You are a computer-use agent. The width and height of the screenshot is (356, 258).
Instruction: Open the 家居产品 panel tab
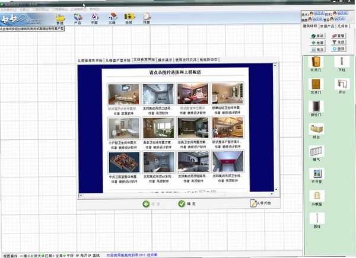point(327,26)
